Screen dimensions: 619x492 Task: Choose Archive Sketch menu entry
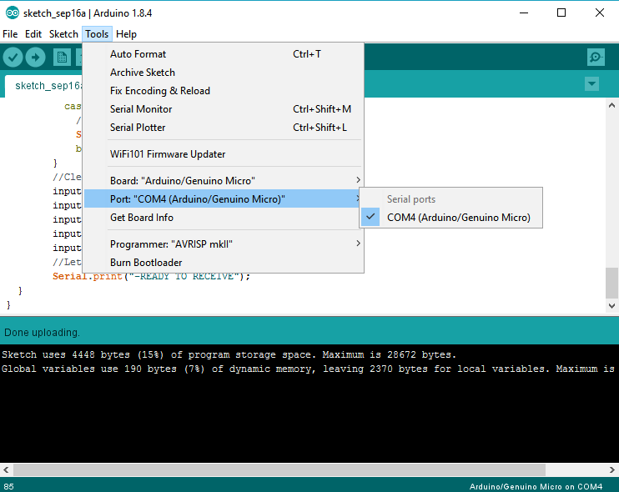[x=223, y=73]
